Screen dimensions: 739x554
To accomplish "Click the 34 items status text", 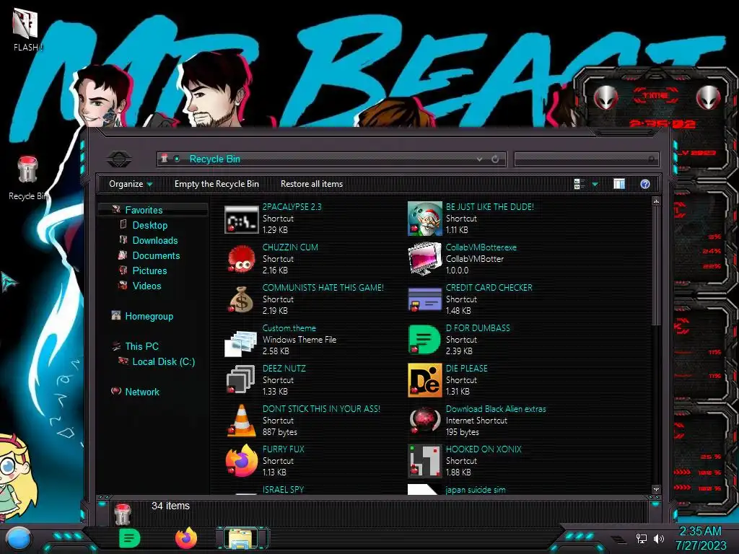I will 170,506.
